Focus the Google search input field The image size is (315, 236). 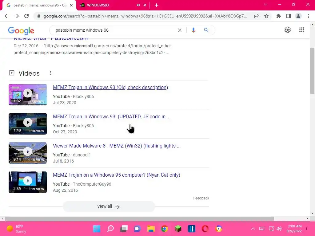click(x=114, y=30)
